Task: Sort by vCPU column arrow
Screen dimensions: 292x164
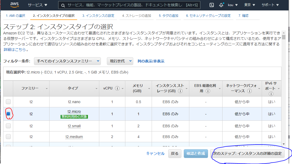Action: click(x=122, y=89)
